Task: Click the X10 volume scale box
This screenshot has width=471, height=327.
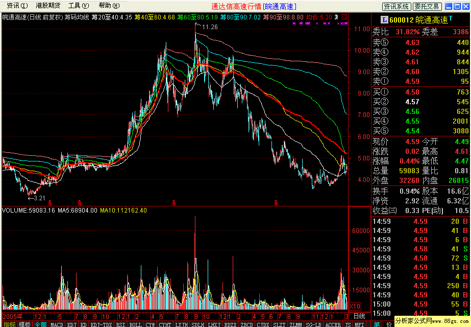Action: pos(355,306)
